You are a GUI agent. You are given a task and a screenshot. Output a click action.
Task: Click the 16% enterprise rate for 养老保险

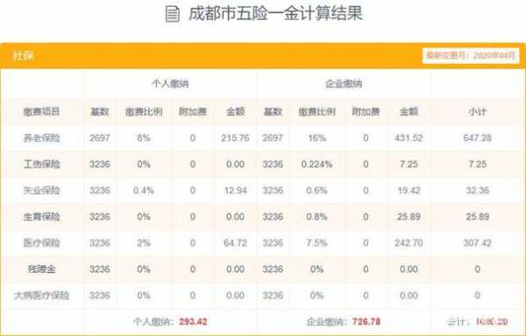[x=317, y=138]
